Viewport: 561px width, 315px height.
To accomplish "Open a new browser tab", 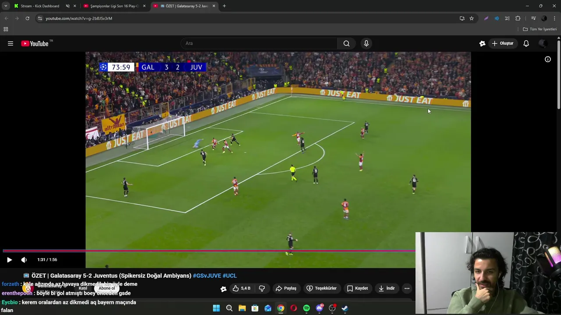I will [224, 6].
